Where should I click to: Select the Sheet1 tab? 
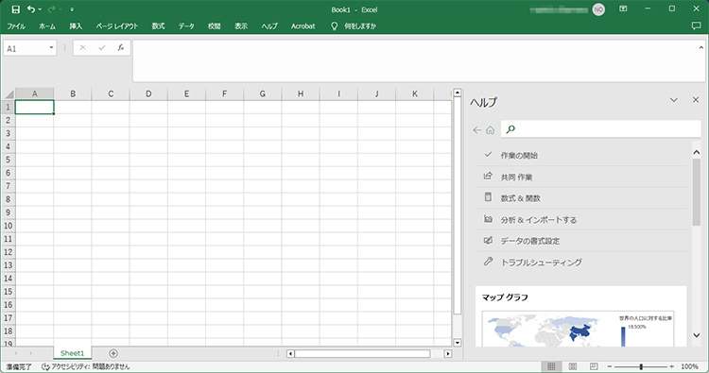point(73,353)
